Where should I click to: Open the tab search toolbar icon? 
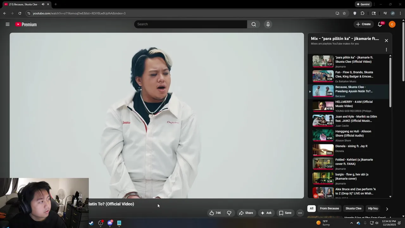pyautogui.click(x=374, y=13)
